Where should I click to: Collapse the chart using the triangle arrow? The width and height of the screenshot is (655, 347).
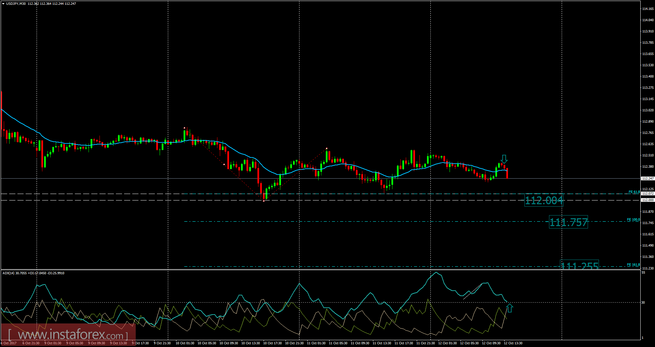click(x=3, y=3)
